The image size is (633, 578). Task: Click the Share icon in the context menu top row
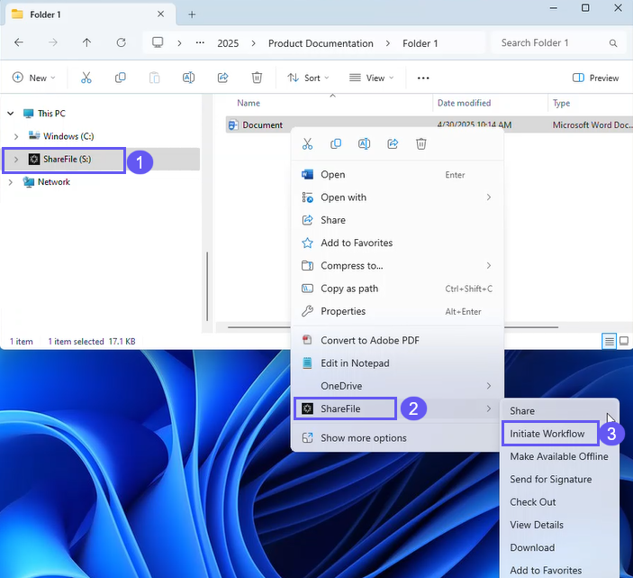pyautogui.click(x=393, y=143)
